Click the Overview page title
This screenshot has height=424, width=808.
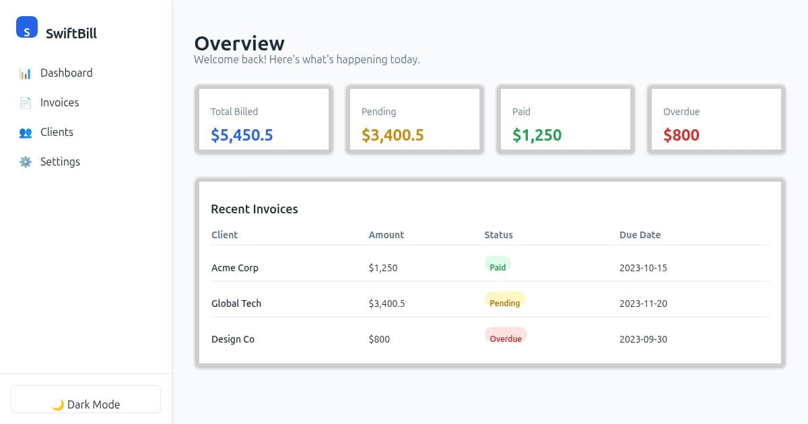click(240, 43)
